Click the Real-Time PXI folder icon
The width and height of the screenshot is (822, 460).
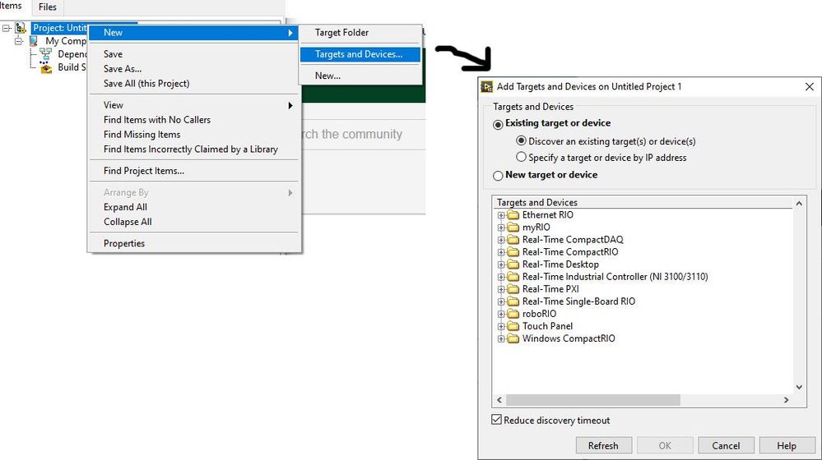point(513,289)
